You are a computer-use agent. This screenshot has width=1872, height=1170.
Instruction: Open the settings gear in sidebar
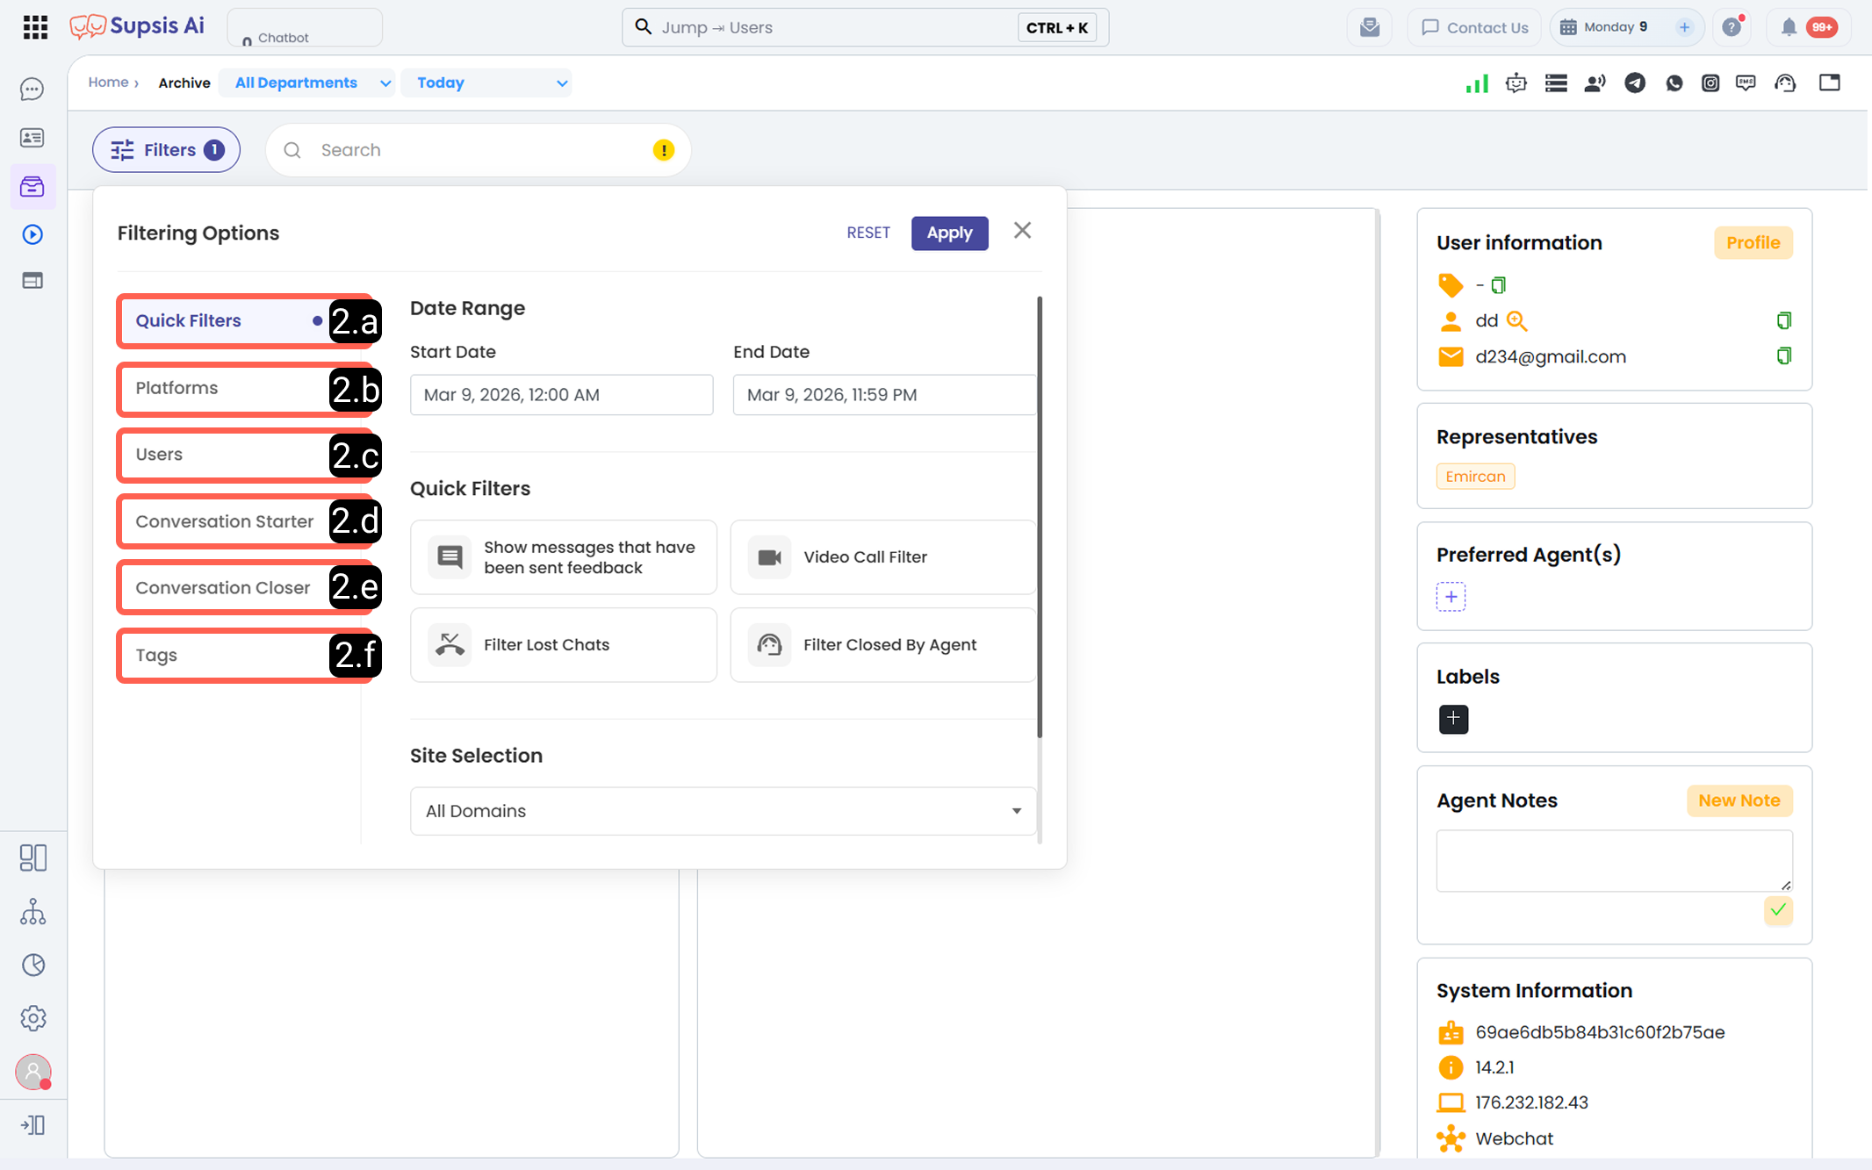point(32,1018)
